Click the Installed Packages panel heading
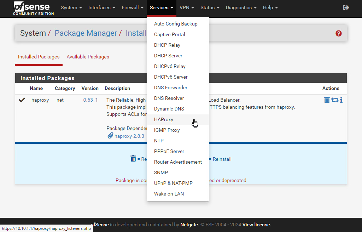 (x=181, y=78)
